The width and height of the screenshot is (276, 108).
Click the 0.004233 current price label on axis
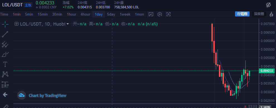(x=267, y=71)
